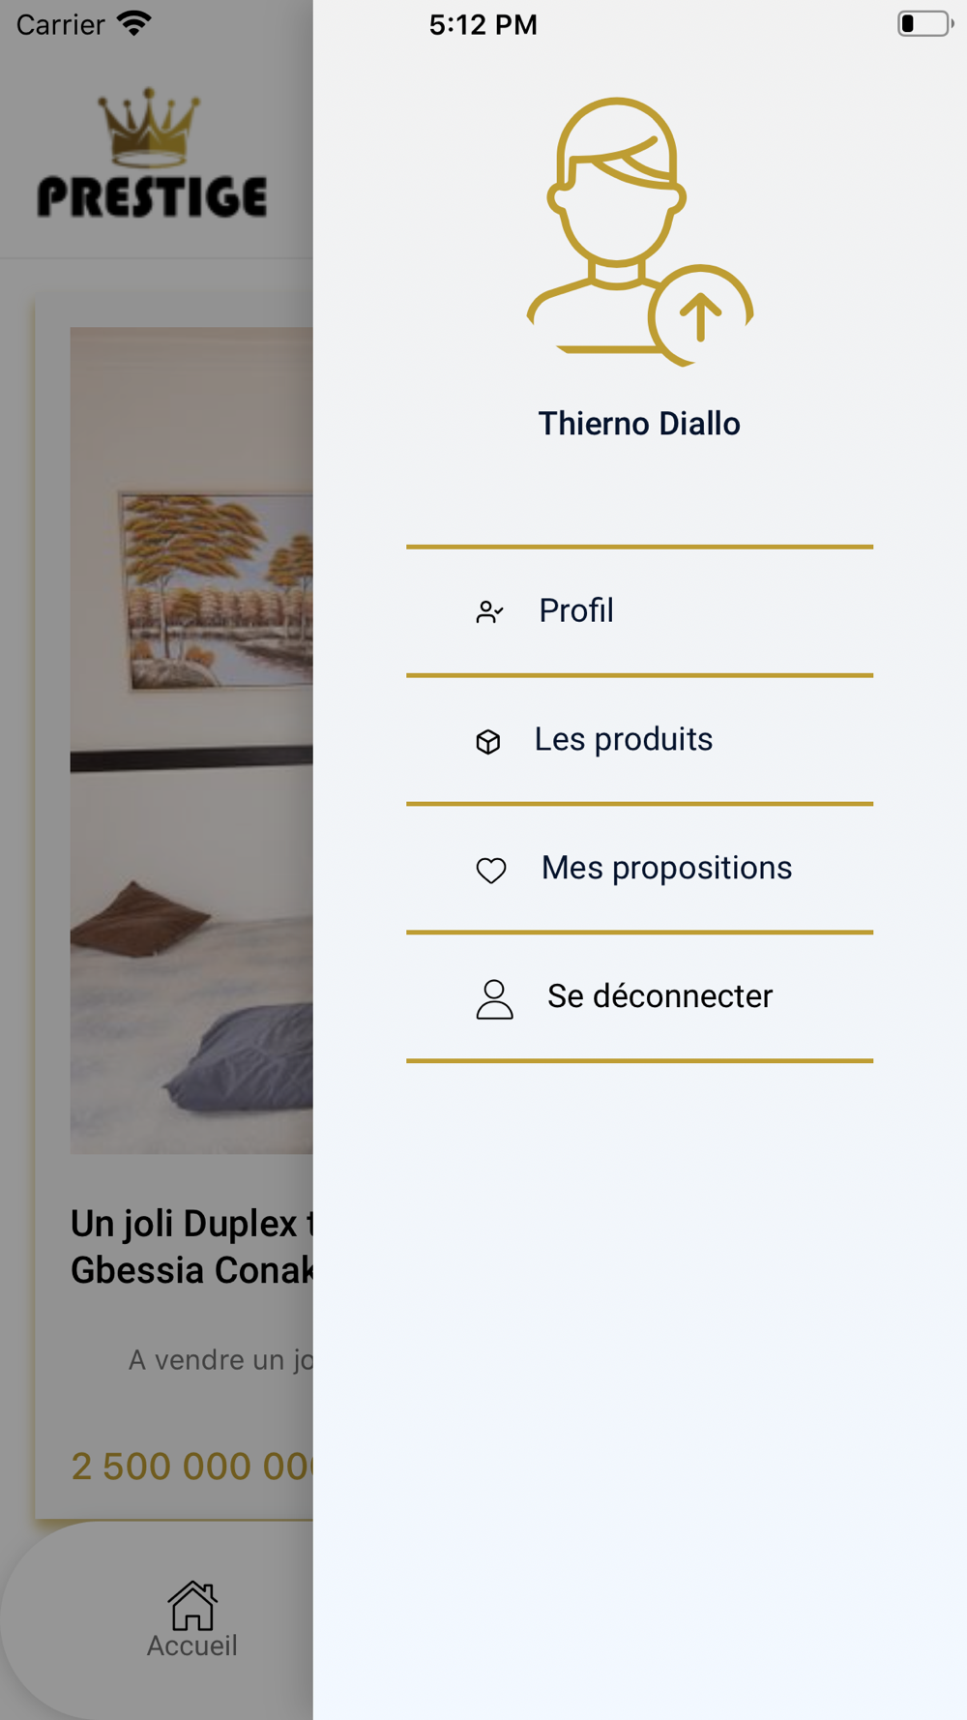Viewport: 967px width, 1720px height.
Task: Tap the Prestige crown logo
Action: click(x=152, y=153)
